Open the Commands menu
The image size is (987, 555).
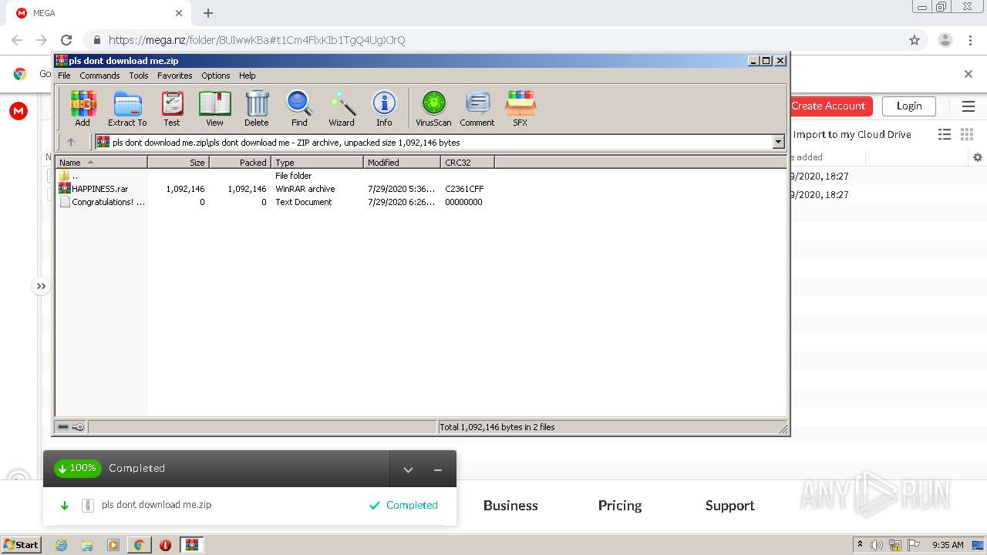click(x=99, y=76)
